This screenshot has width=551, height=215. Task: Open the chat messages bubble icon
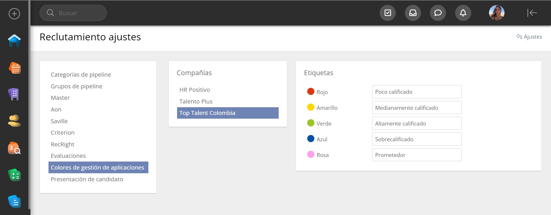point(438,13)
